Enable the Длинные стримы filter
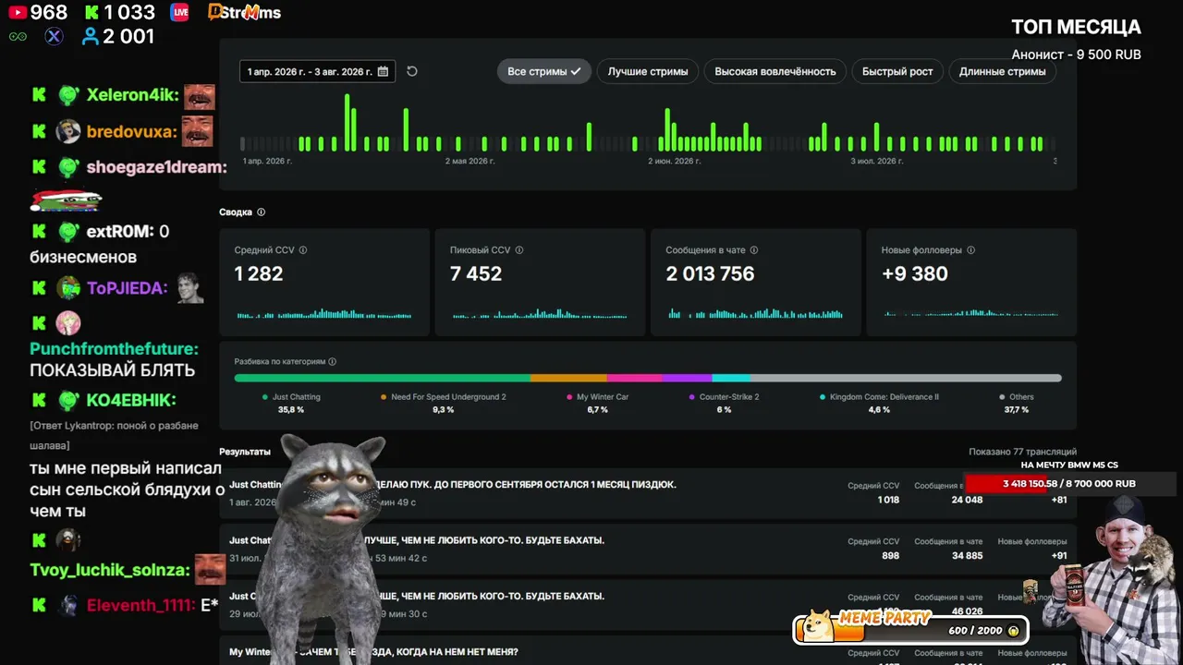The height and width of the screenshot is (665, 1183). coord(1003,71)
